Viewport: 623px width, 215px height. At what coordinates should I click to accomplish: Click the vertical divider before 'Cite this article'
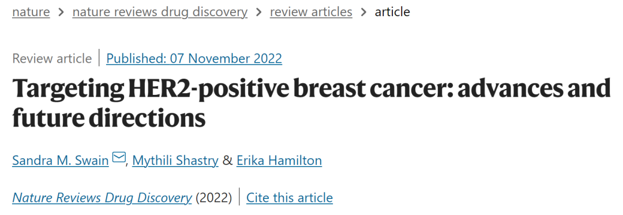(239, 197)
